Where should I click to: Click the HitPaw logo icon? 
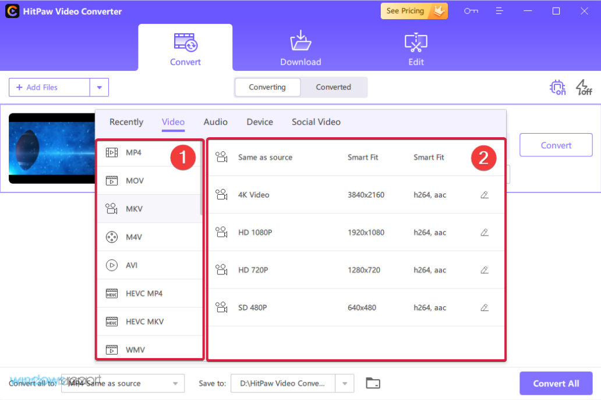[x=12, y=11]
